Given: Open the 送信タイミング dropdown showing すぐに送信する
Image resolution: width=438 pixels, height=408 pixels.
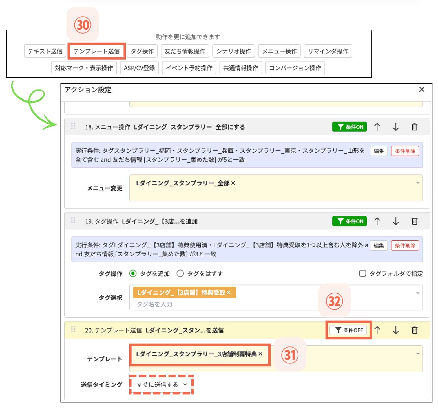Looking at the screenshot, I should [x=161, y=384].
